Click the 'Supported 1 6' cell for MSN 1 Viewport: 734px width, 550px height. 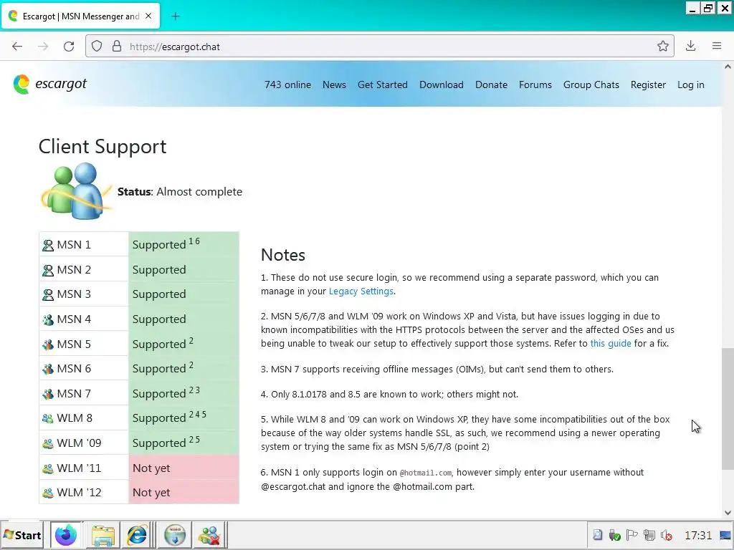[183, 244]
